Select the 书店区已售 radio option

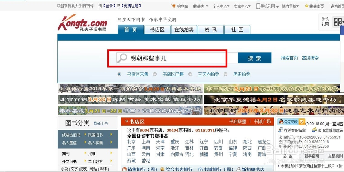click(x=155, y=74)
